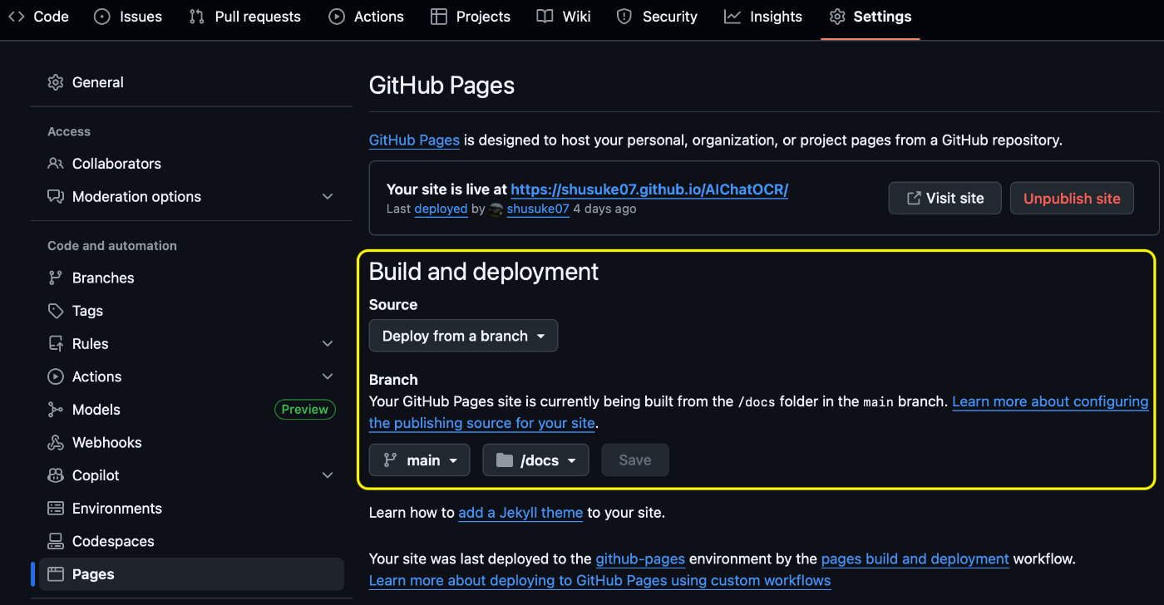The height and width of the screenshot is (605, 1164).
Task: Click the deployed link
Action: (x=441, y=209)
